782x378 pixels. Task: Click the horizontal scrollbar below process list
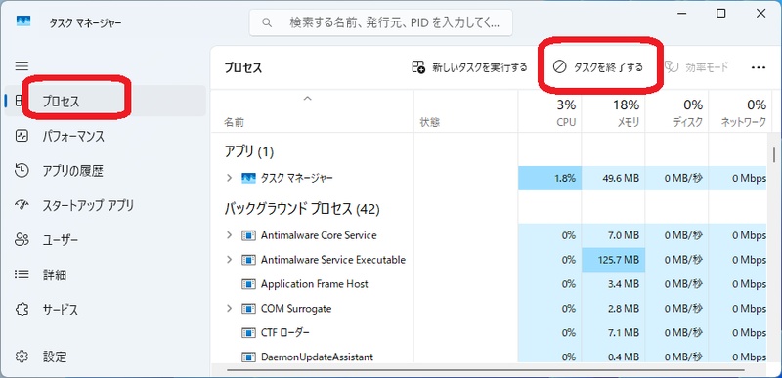[x=485, y=370]
